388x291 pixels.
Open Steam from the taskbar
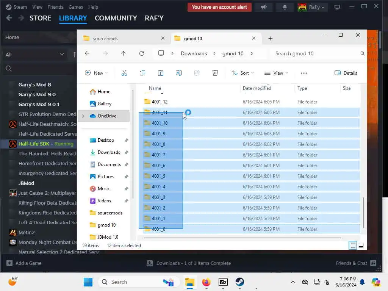(239, 282)
